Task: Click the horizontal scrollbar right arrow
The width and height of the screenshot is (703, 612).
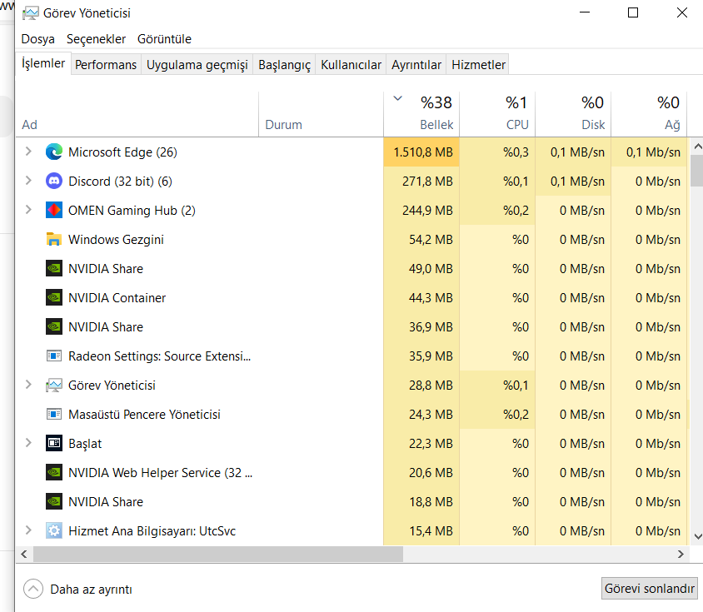Action: pyautogui.click(x=681, y=555)
